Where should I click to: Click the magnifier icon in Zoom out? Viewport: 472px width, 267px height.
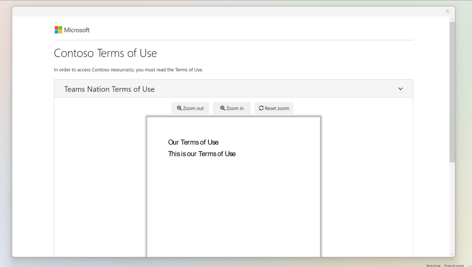(179, 108)
